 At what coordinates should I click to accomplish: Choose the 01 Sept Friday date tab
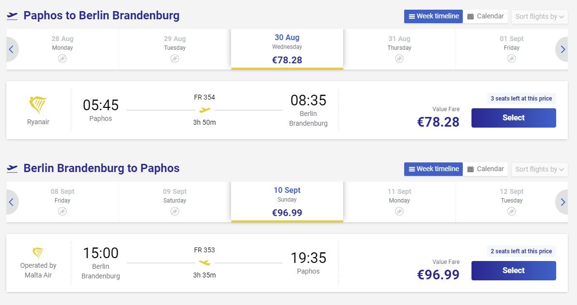pos(512,49)
